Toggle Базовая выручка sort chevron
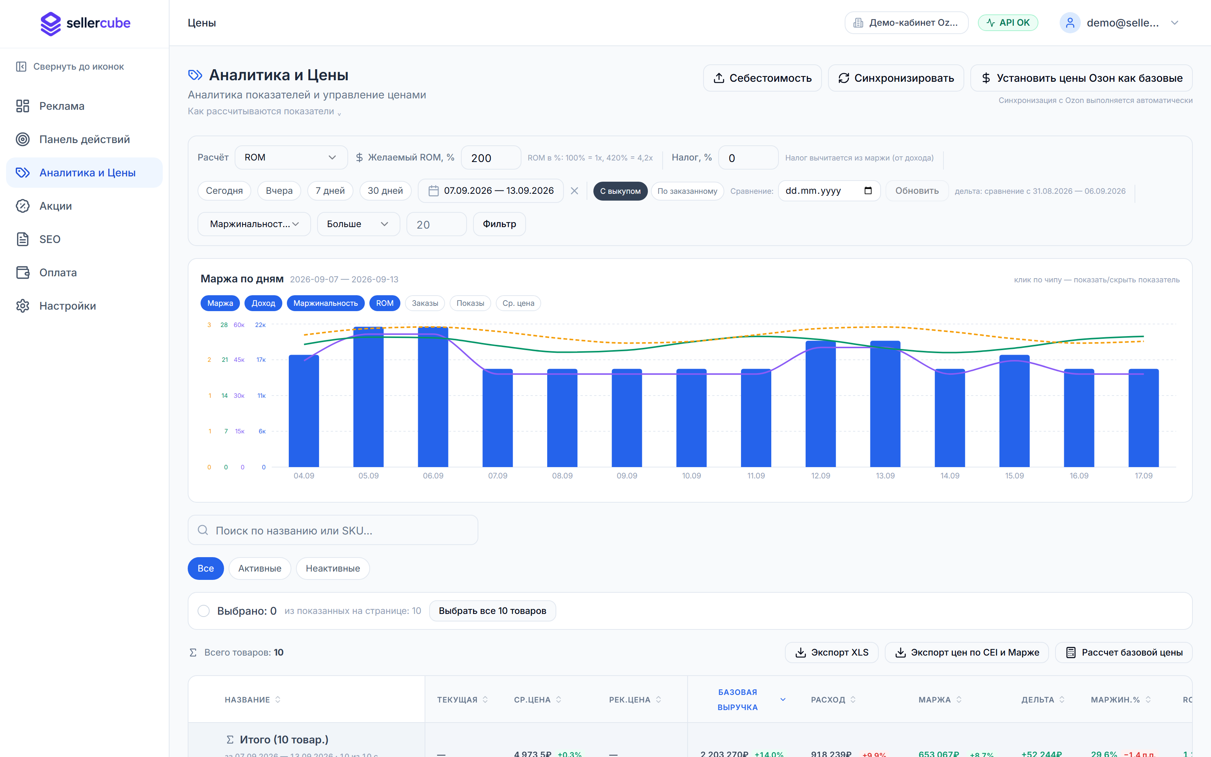The image size is (1211, 757). click(x=783, y=699)
